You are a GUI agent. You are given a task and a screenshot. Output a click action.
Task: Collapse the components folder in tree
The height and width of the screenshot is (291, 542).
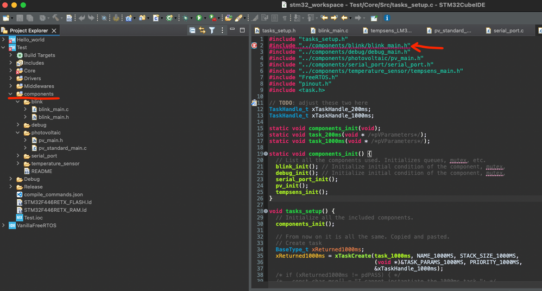coord(11,94)
